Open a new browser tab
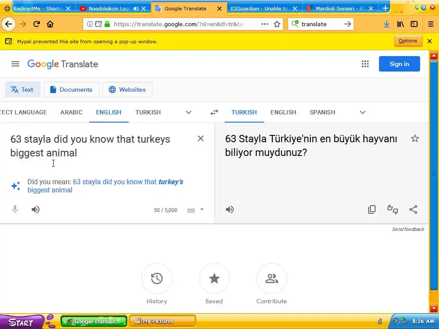 [385, 9]
